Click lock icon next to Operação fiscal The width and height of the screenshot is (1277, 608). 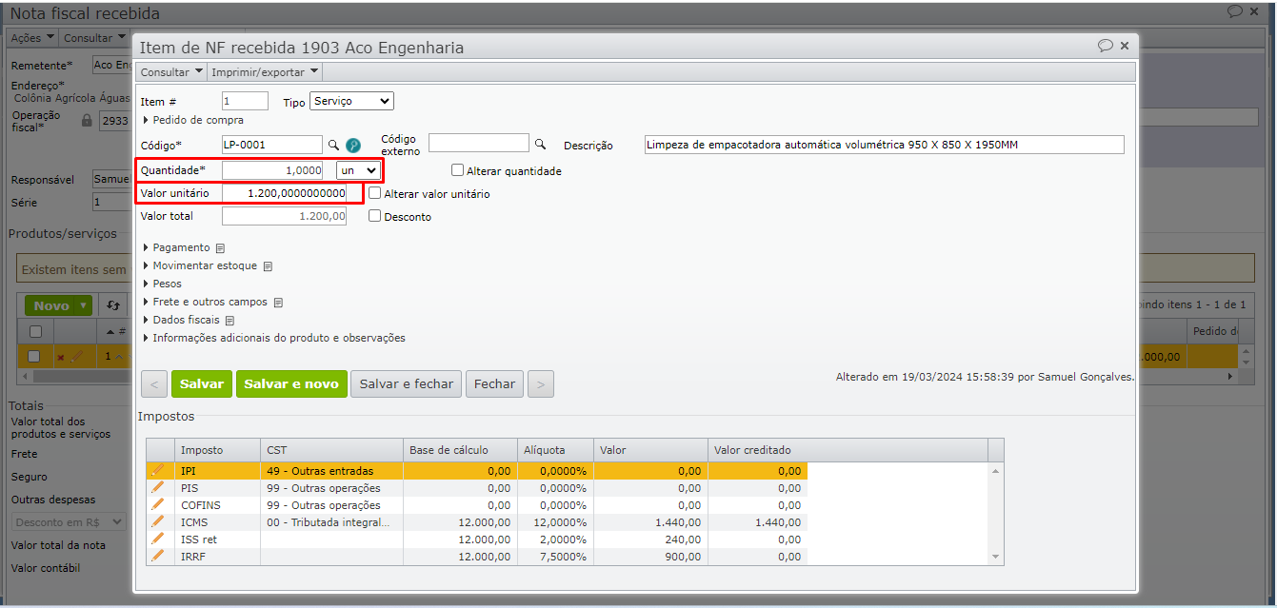(88, 121)
